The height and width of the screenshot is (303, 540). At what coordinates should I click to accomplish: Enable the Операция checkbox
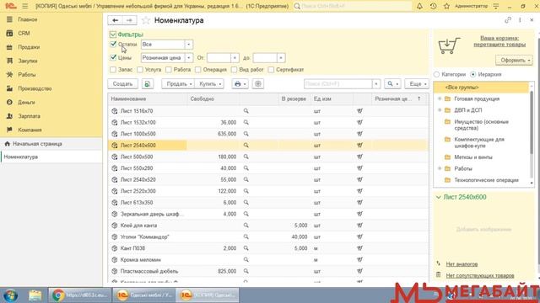197,70
